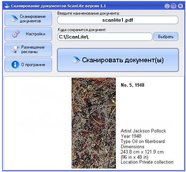Click the scanner icon inside the big scan button
Screen dimensions: 186x172
[x=76, y=60]
